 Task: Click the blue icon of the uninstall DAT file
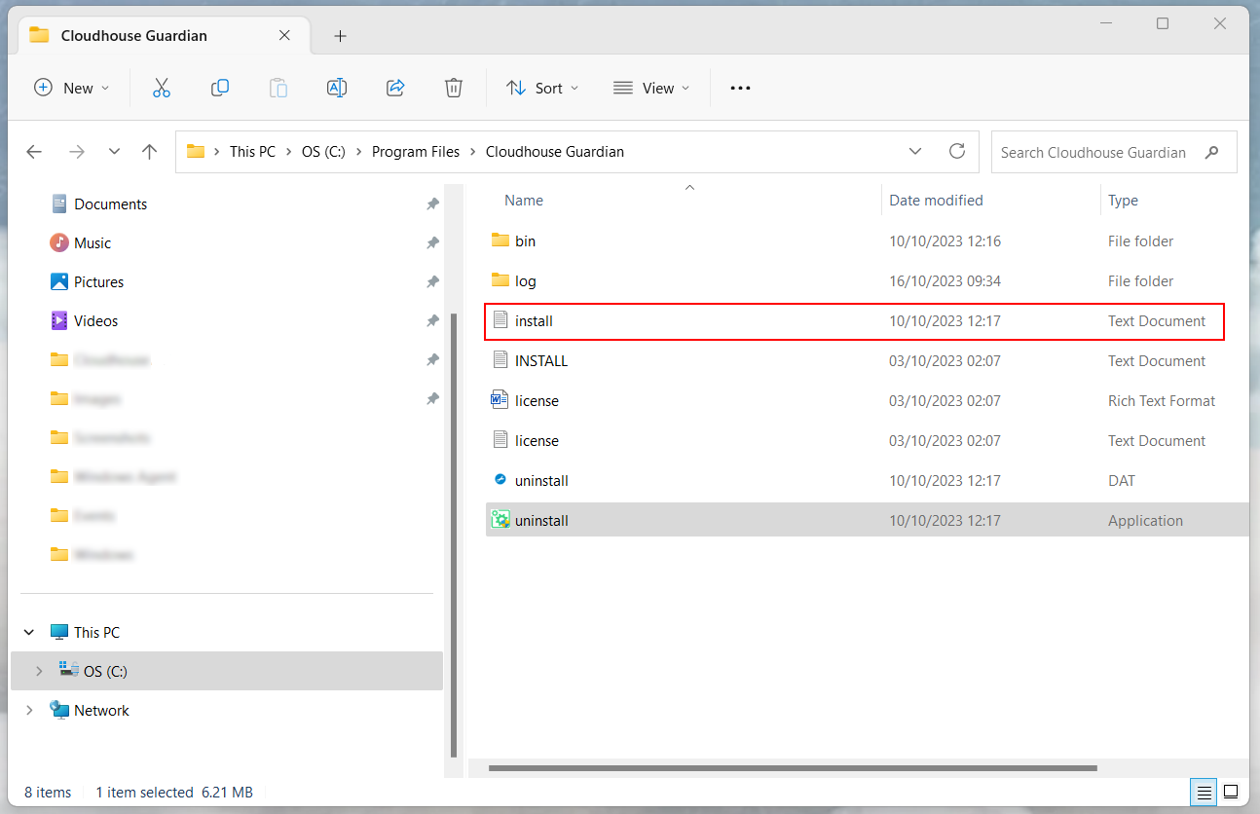coord(500,480)
